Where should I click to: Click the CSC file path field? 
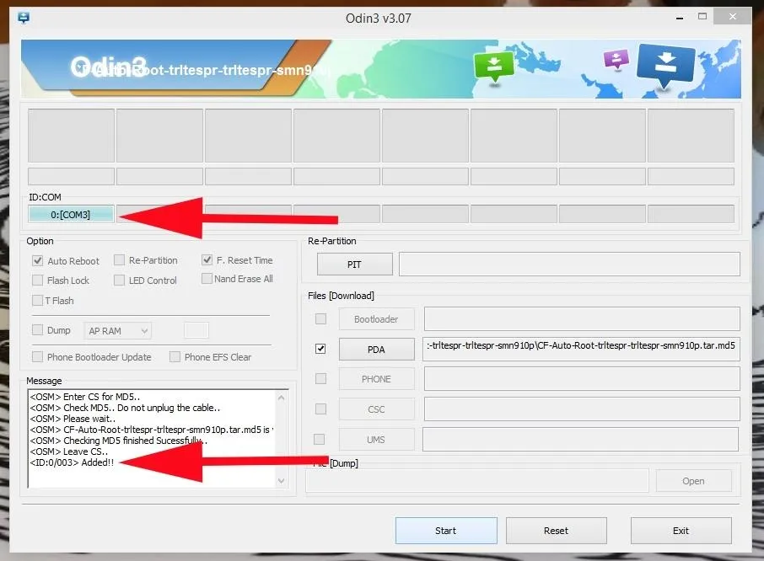click(x=582, y=409)
